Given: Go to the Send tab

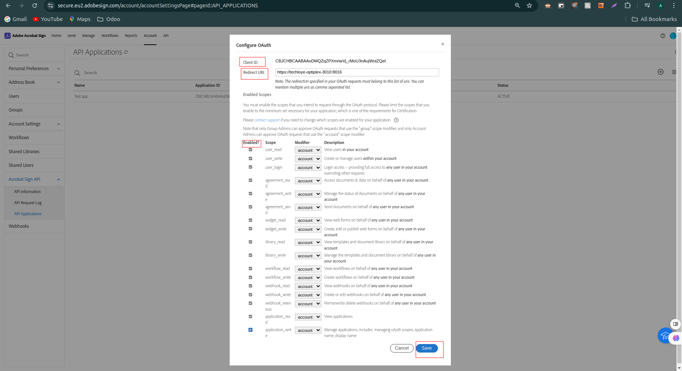Looking at the screenshot, I should (72, 36).
